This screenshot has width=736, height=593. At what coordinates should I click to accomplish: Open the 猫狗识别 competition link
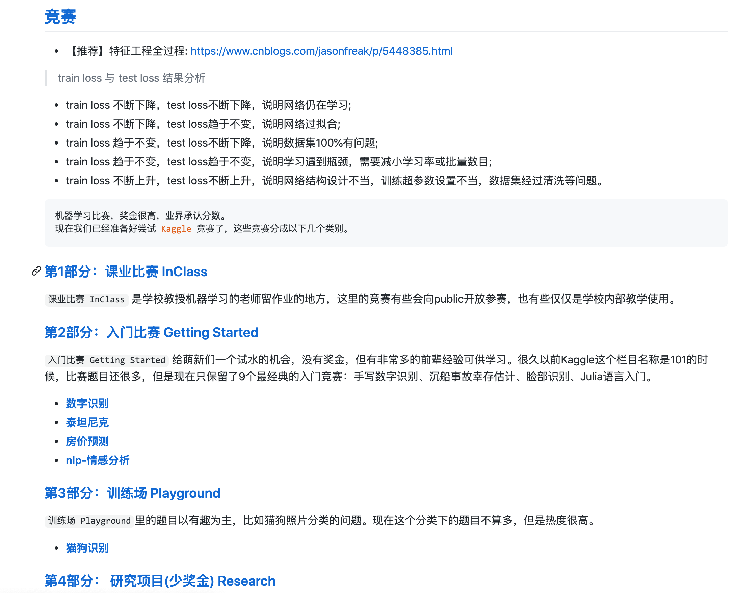[x=87, y=548]
